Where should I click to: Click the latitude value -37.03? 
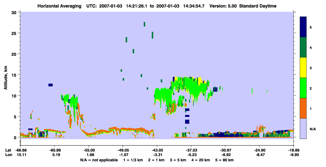[x=191, y=150]
